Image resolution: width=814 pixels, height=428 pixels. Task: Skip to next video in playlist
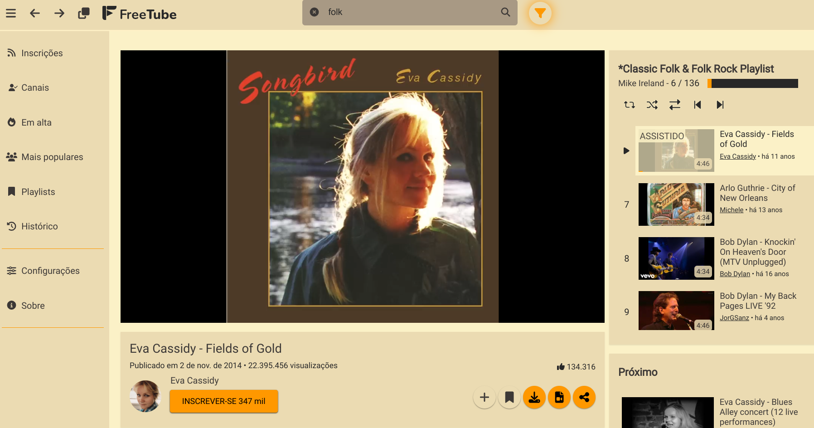[720, 105]
